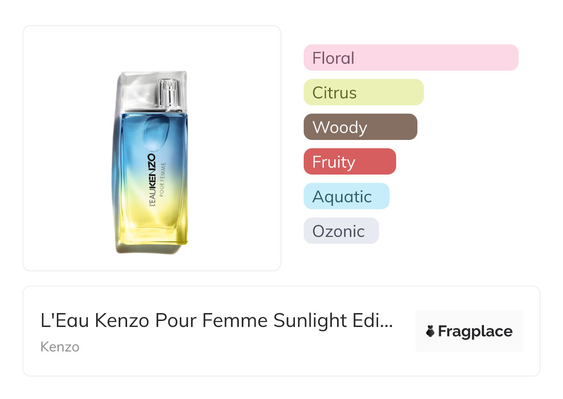Click the grey Ozonic accord bar
The width and height of the screenshot is (563, 399).
(341, 231)
